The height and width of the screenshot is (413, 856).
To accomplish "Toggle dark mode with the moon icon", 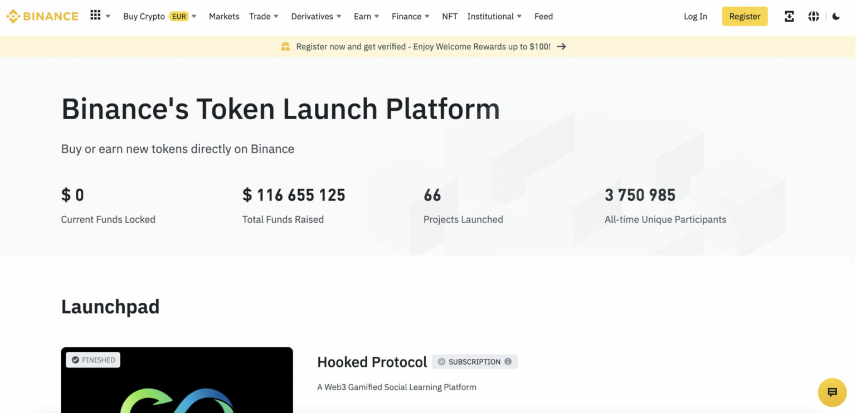I will pos(836,16).
